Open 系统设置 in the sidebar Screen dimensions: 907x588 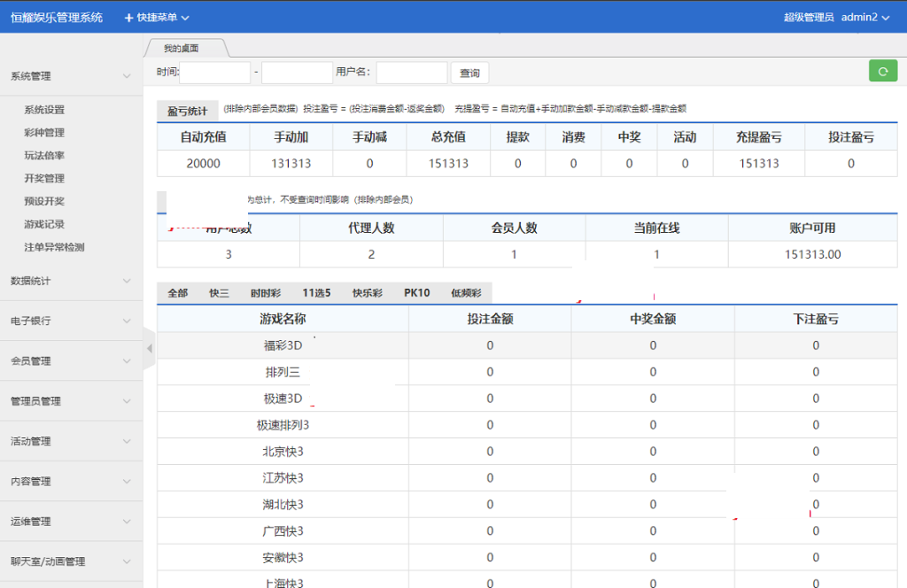click(x=44, y=110)
